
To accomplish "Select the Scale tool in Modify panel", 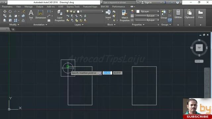I will point(10,20).
